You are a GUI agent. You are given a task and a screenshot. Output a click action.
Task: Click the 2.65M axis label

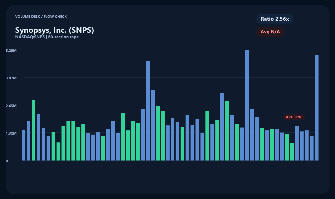[x=11, y=106]
